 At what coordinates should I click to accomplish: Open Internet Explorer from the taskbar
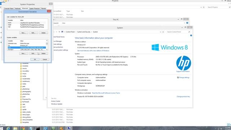click(x=8, y=128)
